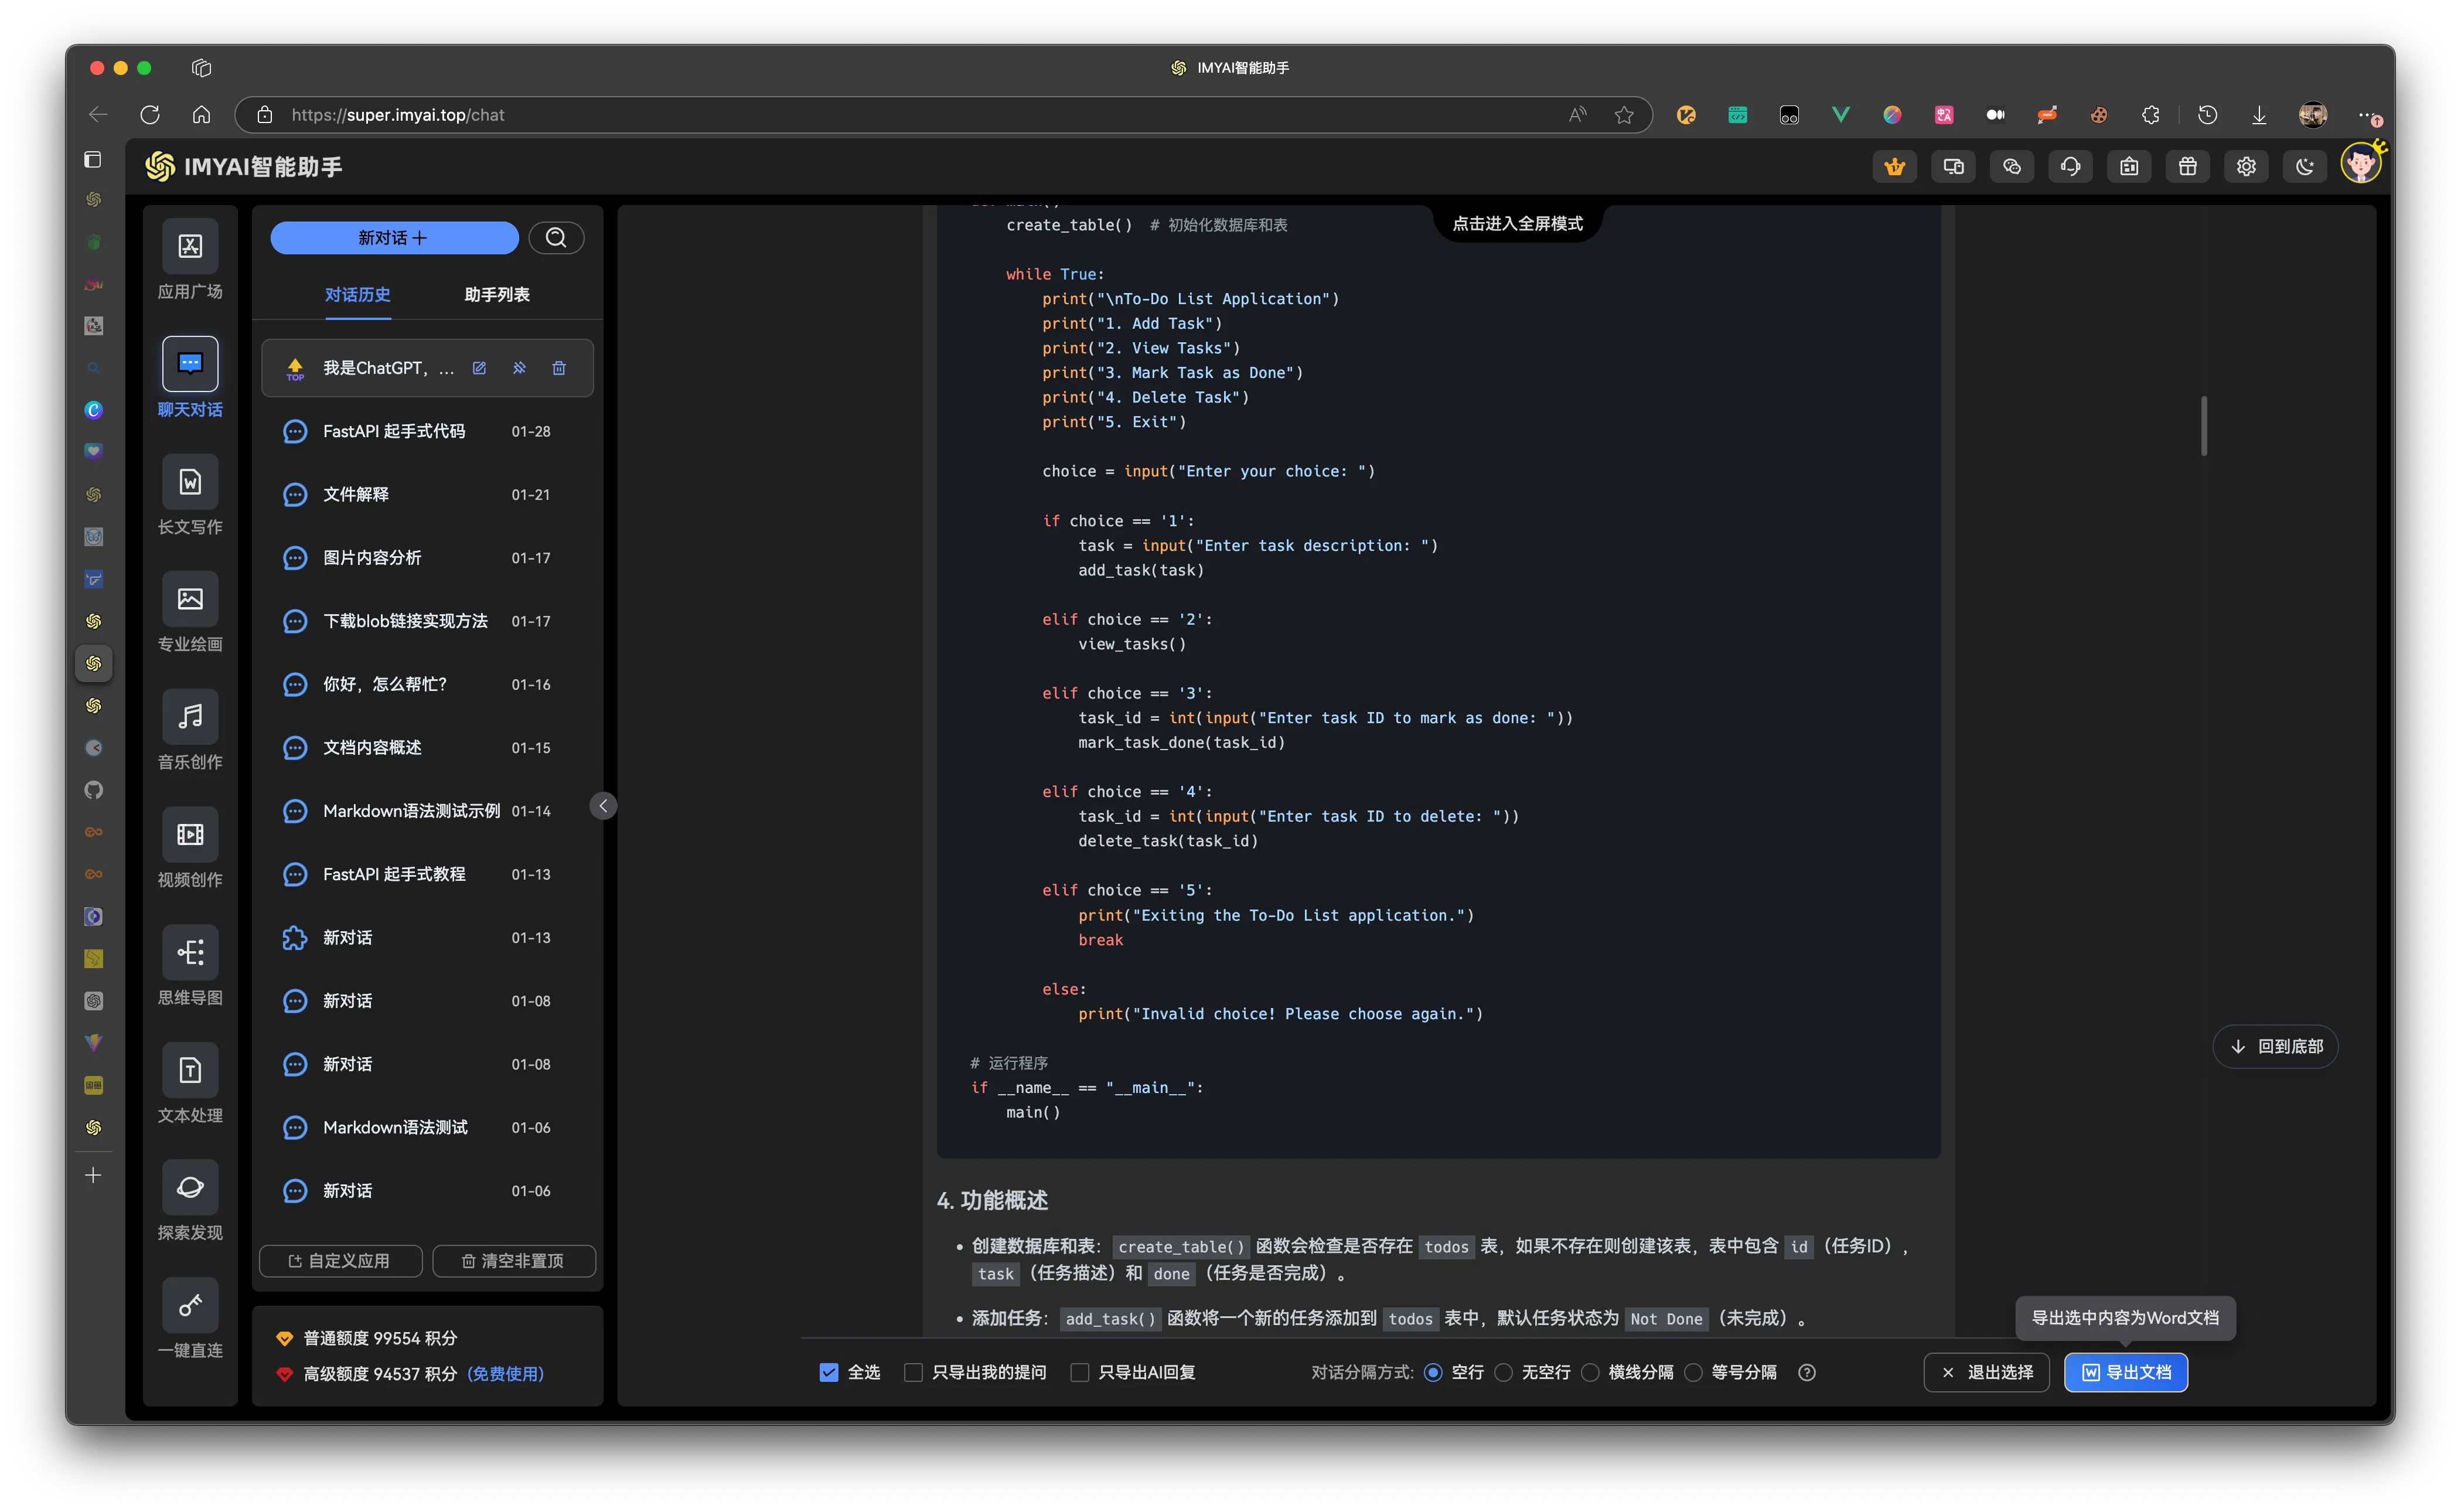Click the 退出选择 button

coord(1985,1372)
